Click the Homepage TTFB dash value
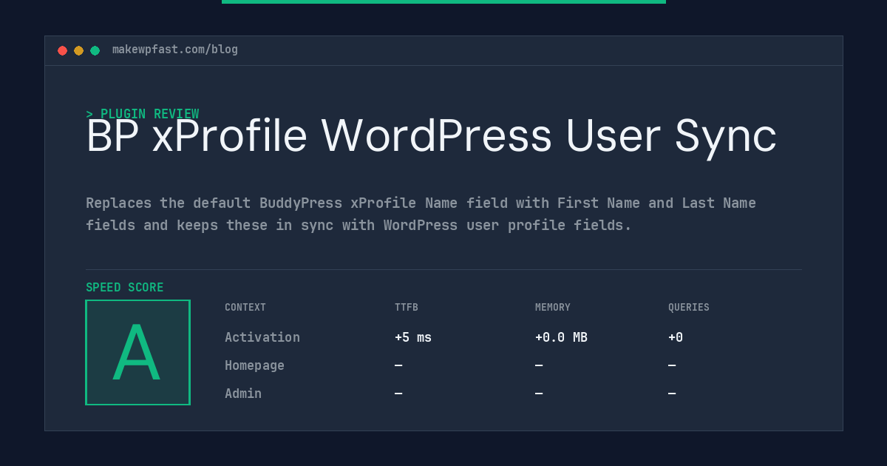The image size is (887, 466). click(x=398, y=365)
